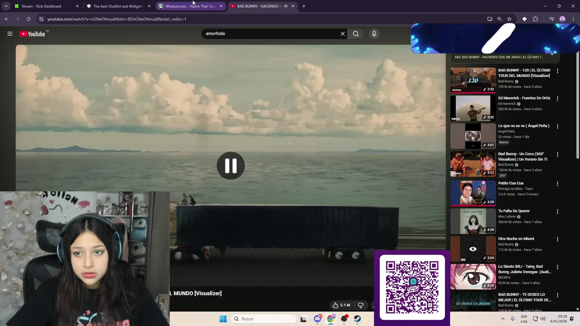Click the address bar URL
Image resolution: width=580 pixels, height=326 pixels.
[x=116, y=19]
